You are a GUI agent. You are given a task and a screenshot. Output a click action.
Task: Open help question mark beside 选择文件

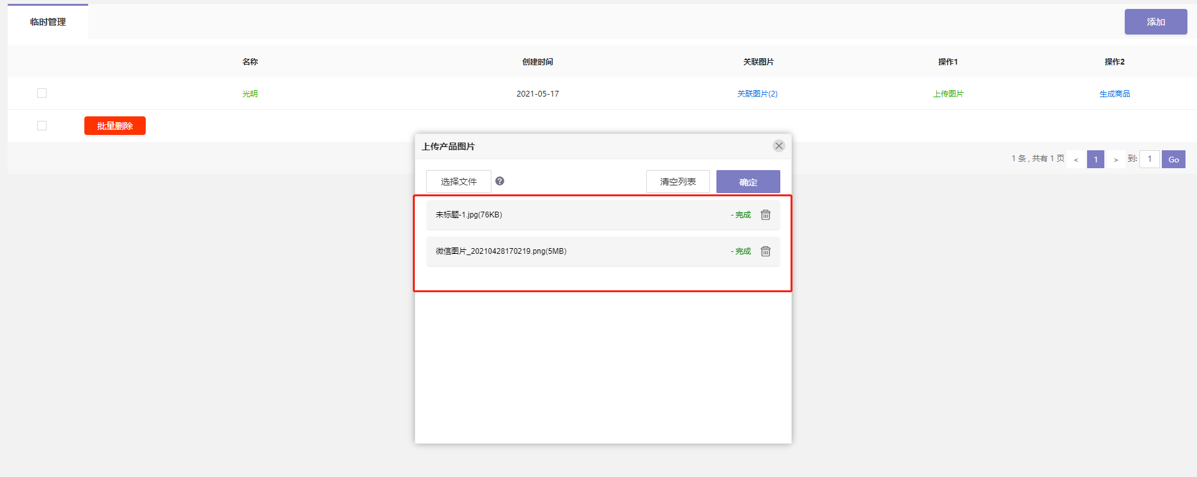[x=500, y=181]
